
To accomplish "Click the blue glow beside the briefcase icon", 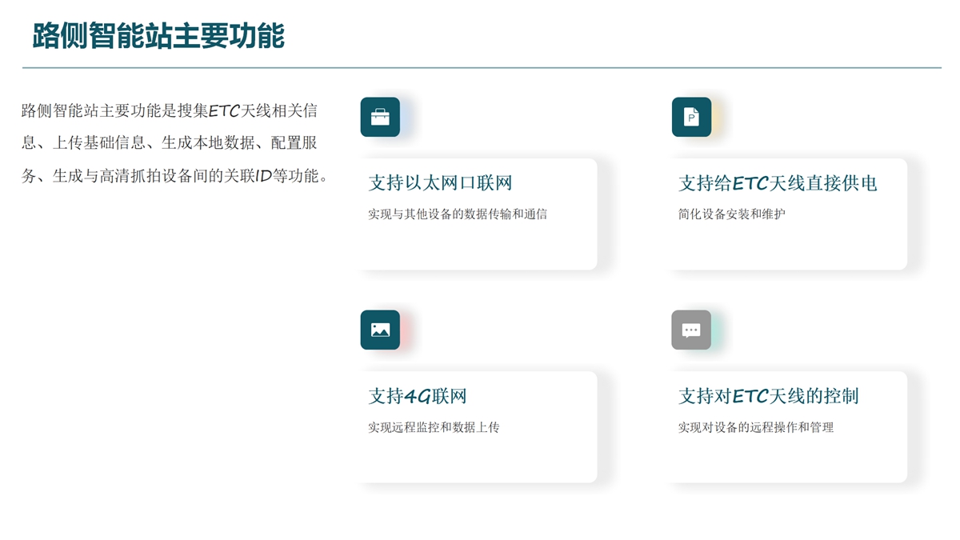I will coord(406,118).
